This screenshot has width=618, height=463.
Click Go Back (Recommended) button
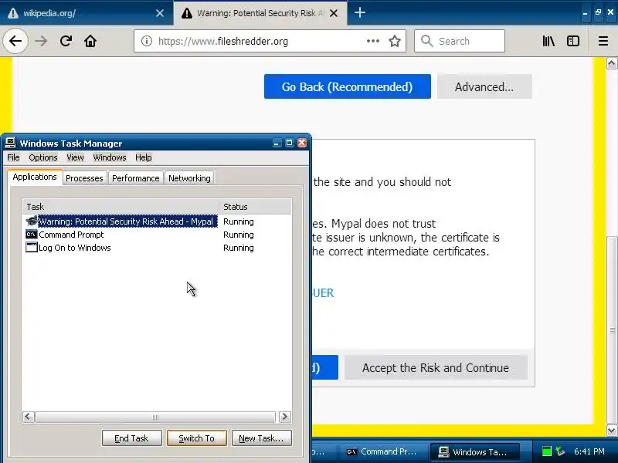click(x=347, y=86)
